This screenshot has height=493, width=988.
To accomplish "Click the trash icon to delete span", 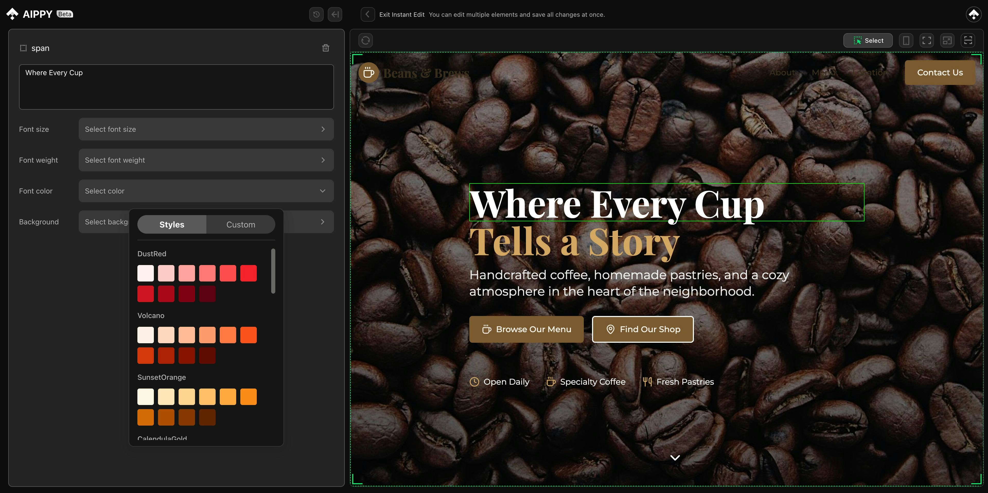I will point(326,48).
